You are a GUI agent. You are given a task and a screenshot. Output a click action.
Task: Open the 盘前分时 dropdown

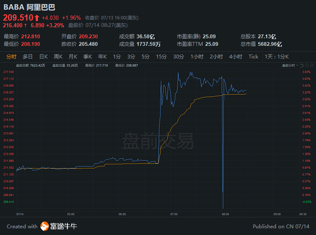(290, 66)
